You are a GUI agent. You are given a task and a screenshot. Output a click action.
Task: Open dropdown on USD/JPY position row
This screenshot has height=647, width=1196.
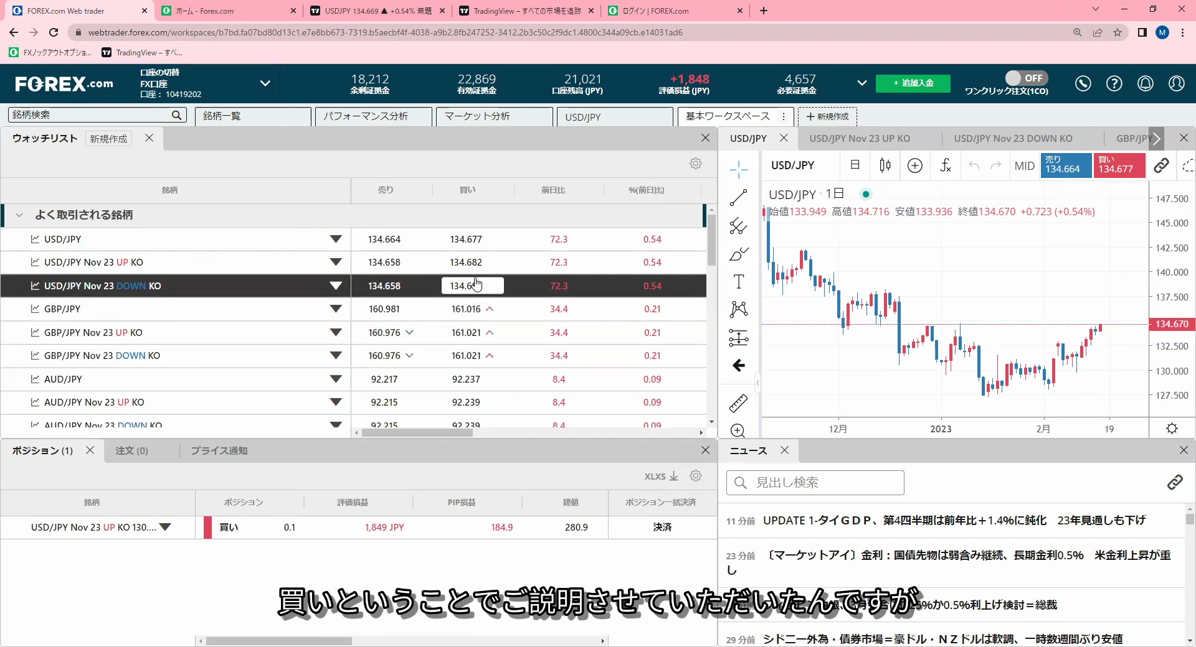(165, 528)
